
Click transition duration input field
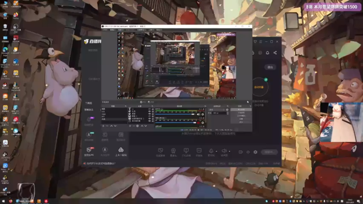pos(219,113)
